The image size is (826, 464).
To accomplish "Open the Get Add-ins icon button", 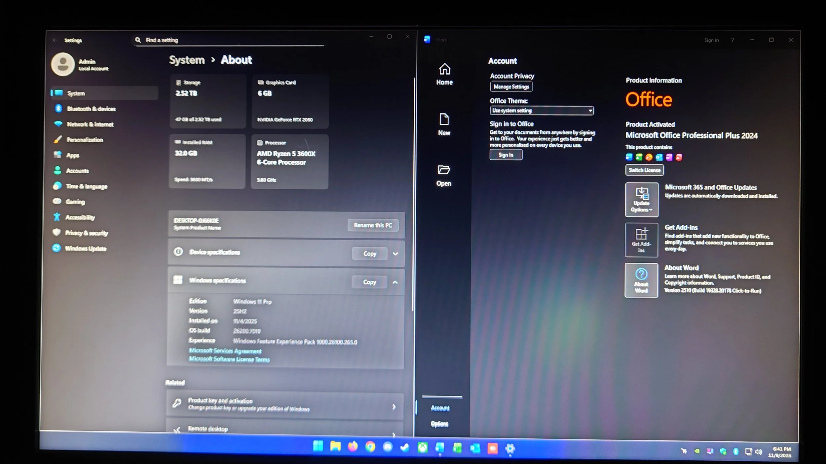I will coord(641,240).
